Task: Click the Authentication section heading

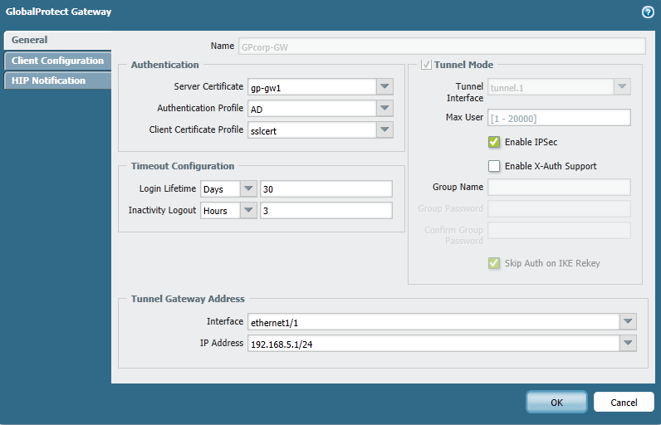Action: tap(164, 65)
